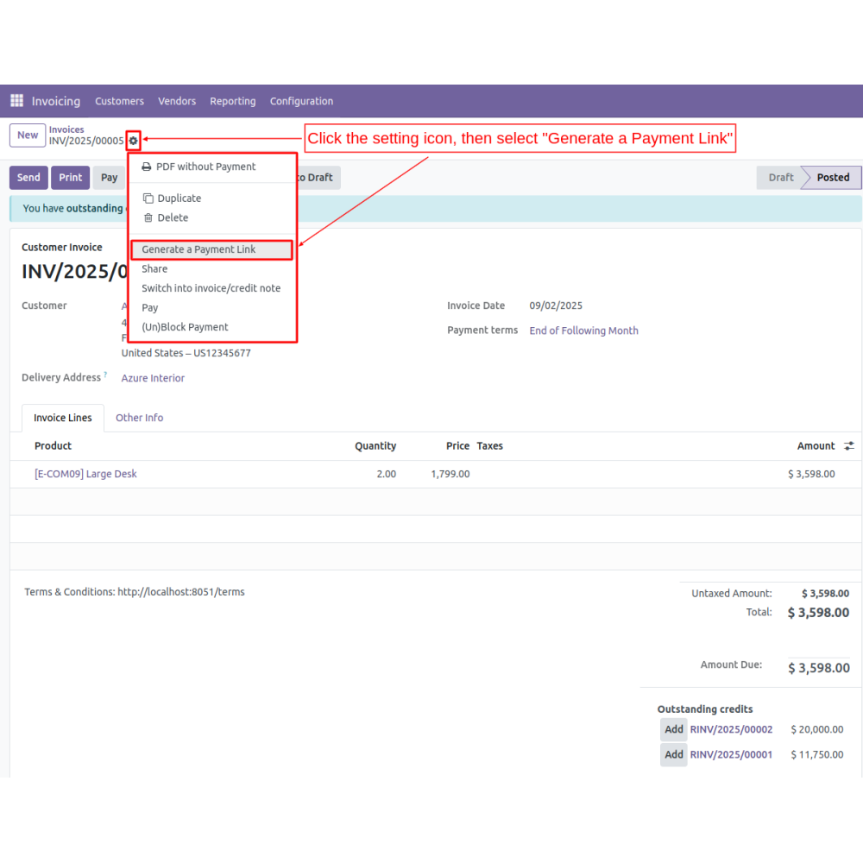
Task: Open the apps grid menu icon
Action: [16, 101]
